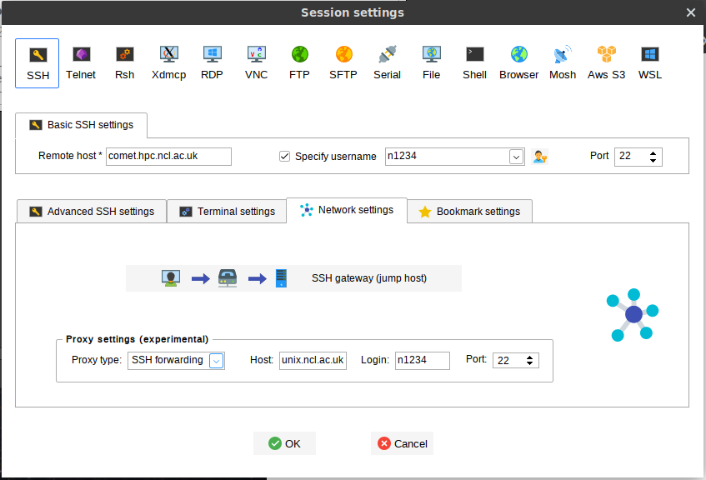Click OK to save session
This screenshot has height=480, width=706.
click(284, 443)
